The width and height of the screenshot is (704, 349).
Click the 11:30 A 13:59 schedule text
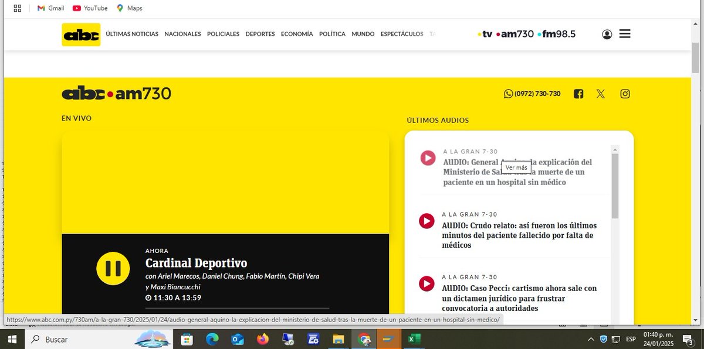[174, 298]
